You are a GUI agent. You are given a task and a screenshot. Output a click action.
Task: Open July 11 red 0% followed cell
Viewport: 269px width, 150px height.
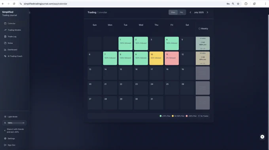[172, 58]
